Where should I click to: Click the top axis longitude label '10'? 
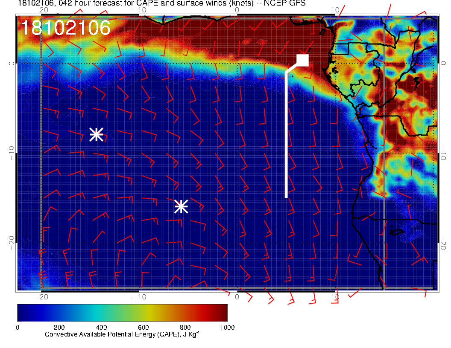coord(335,10)
